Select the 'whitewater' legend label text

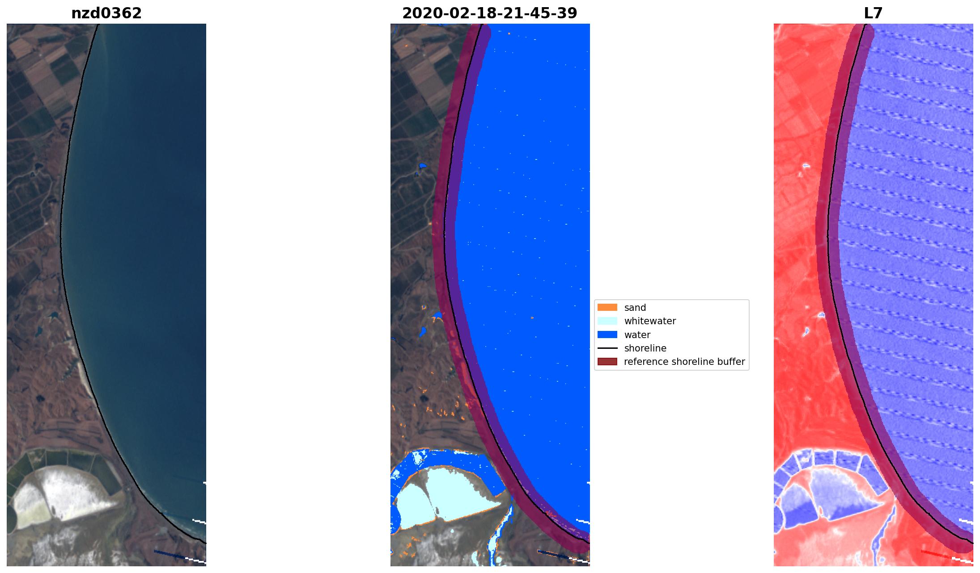tap(650, 321)
